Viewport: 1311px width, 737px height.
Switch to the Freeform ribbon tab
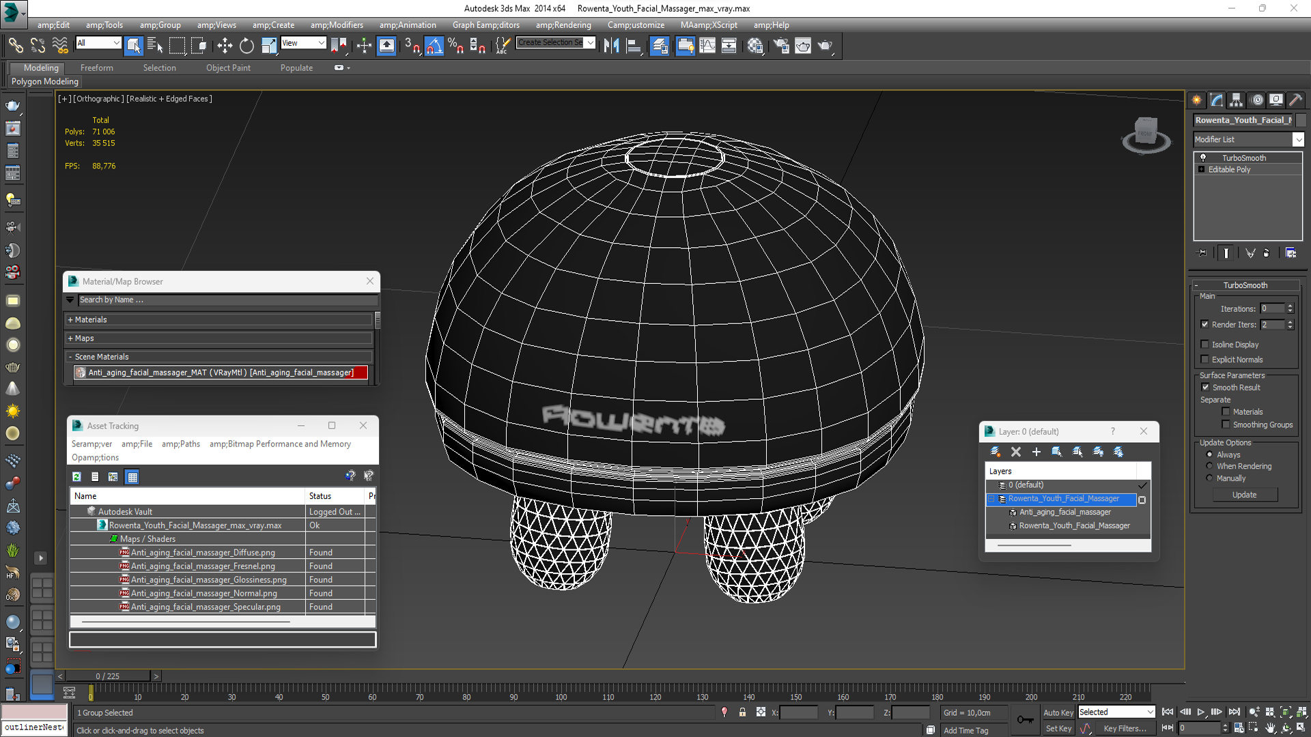point(97,68)
